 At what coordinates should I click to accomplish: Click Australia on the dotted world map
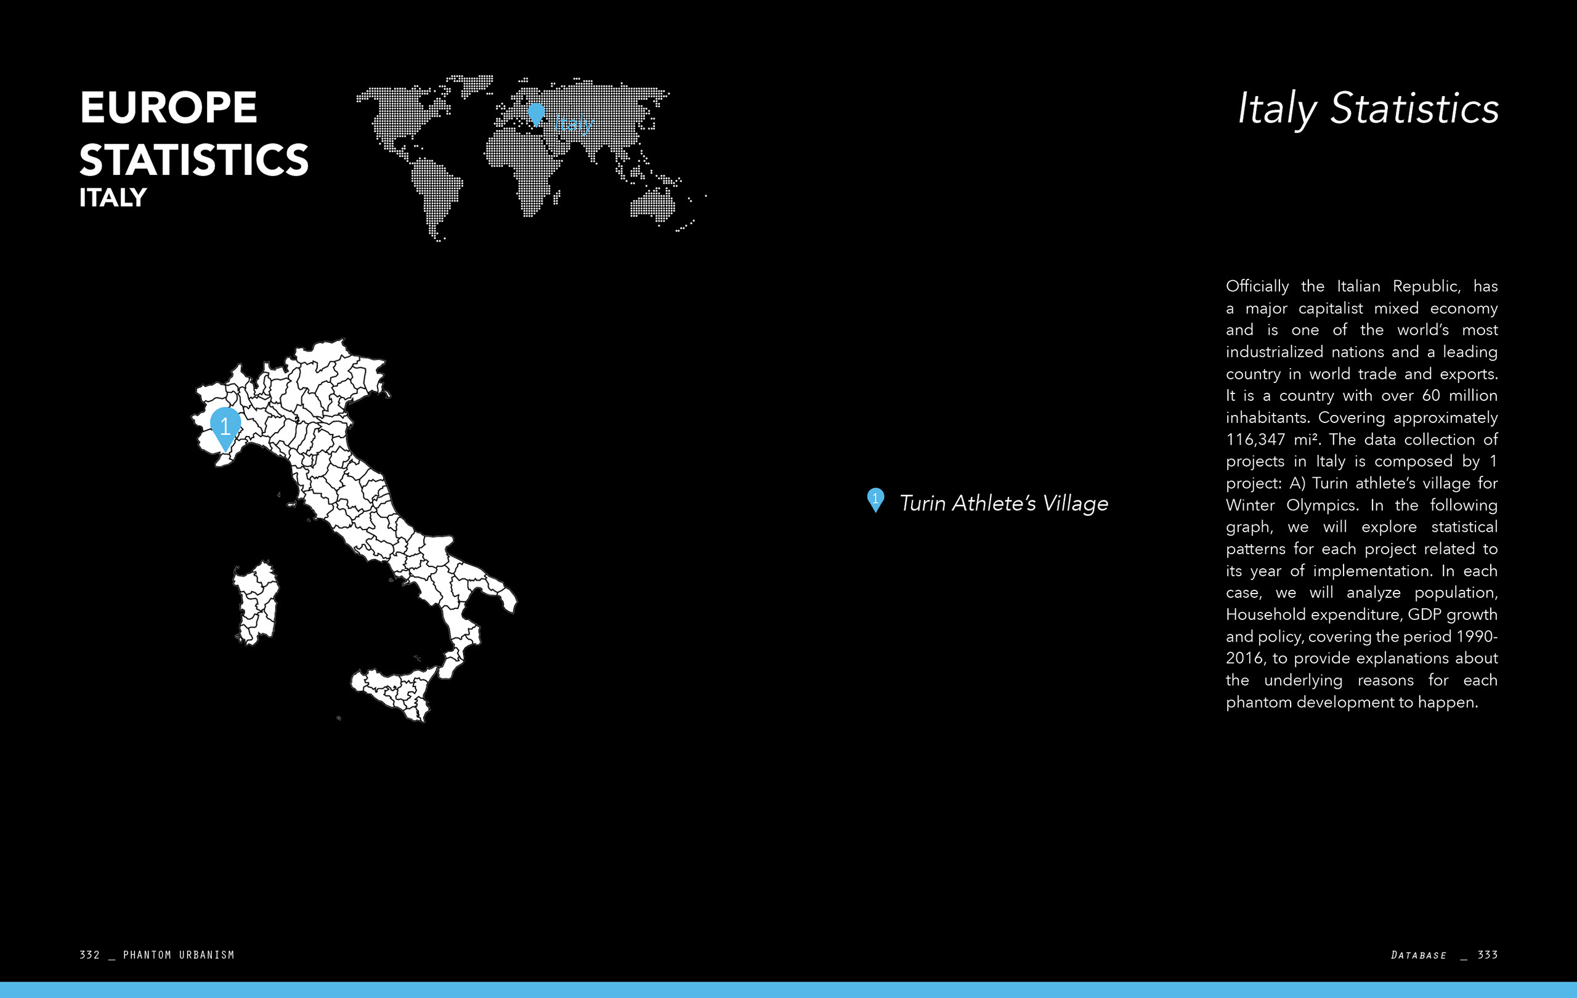coord(652,203)
